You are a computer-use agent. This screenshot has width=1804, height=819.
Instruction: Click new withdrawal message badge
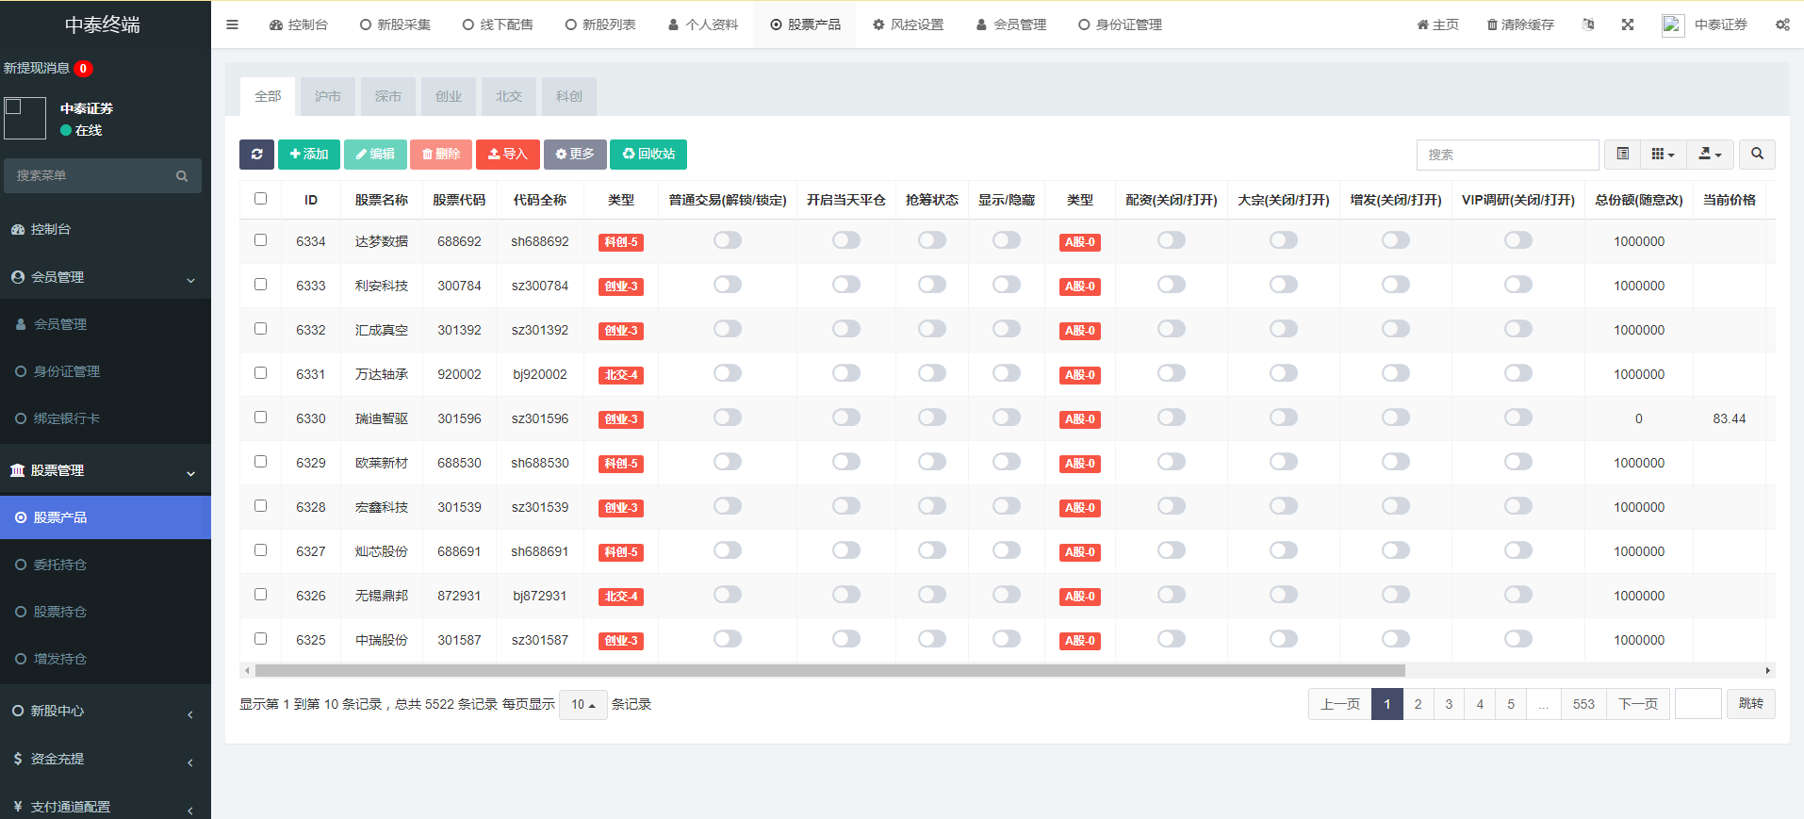click(83, 69)
